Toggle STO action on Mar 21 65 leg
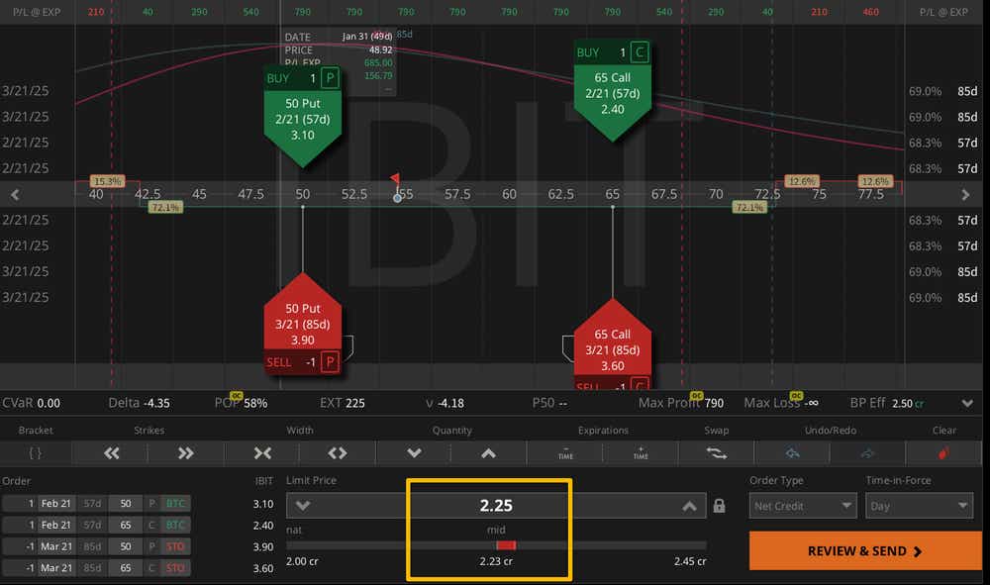This screenshot has height=585, width=990. 175,568
